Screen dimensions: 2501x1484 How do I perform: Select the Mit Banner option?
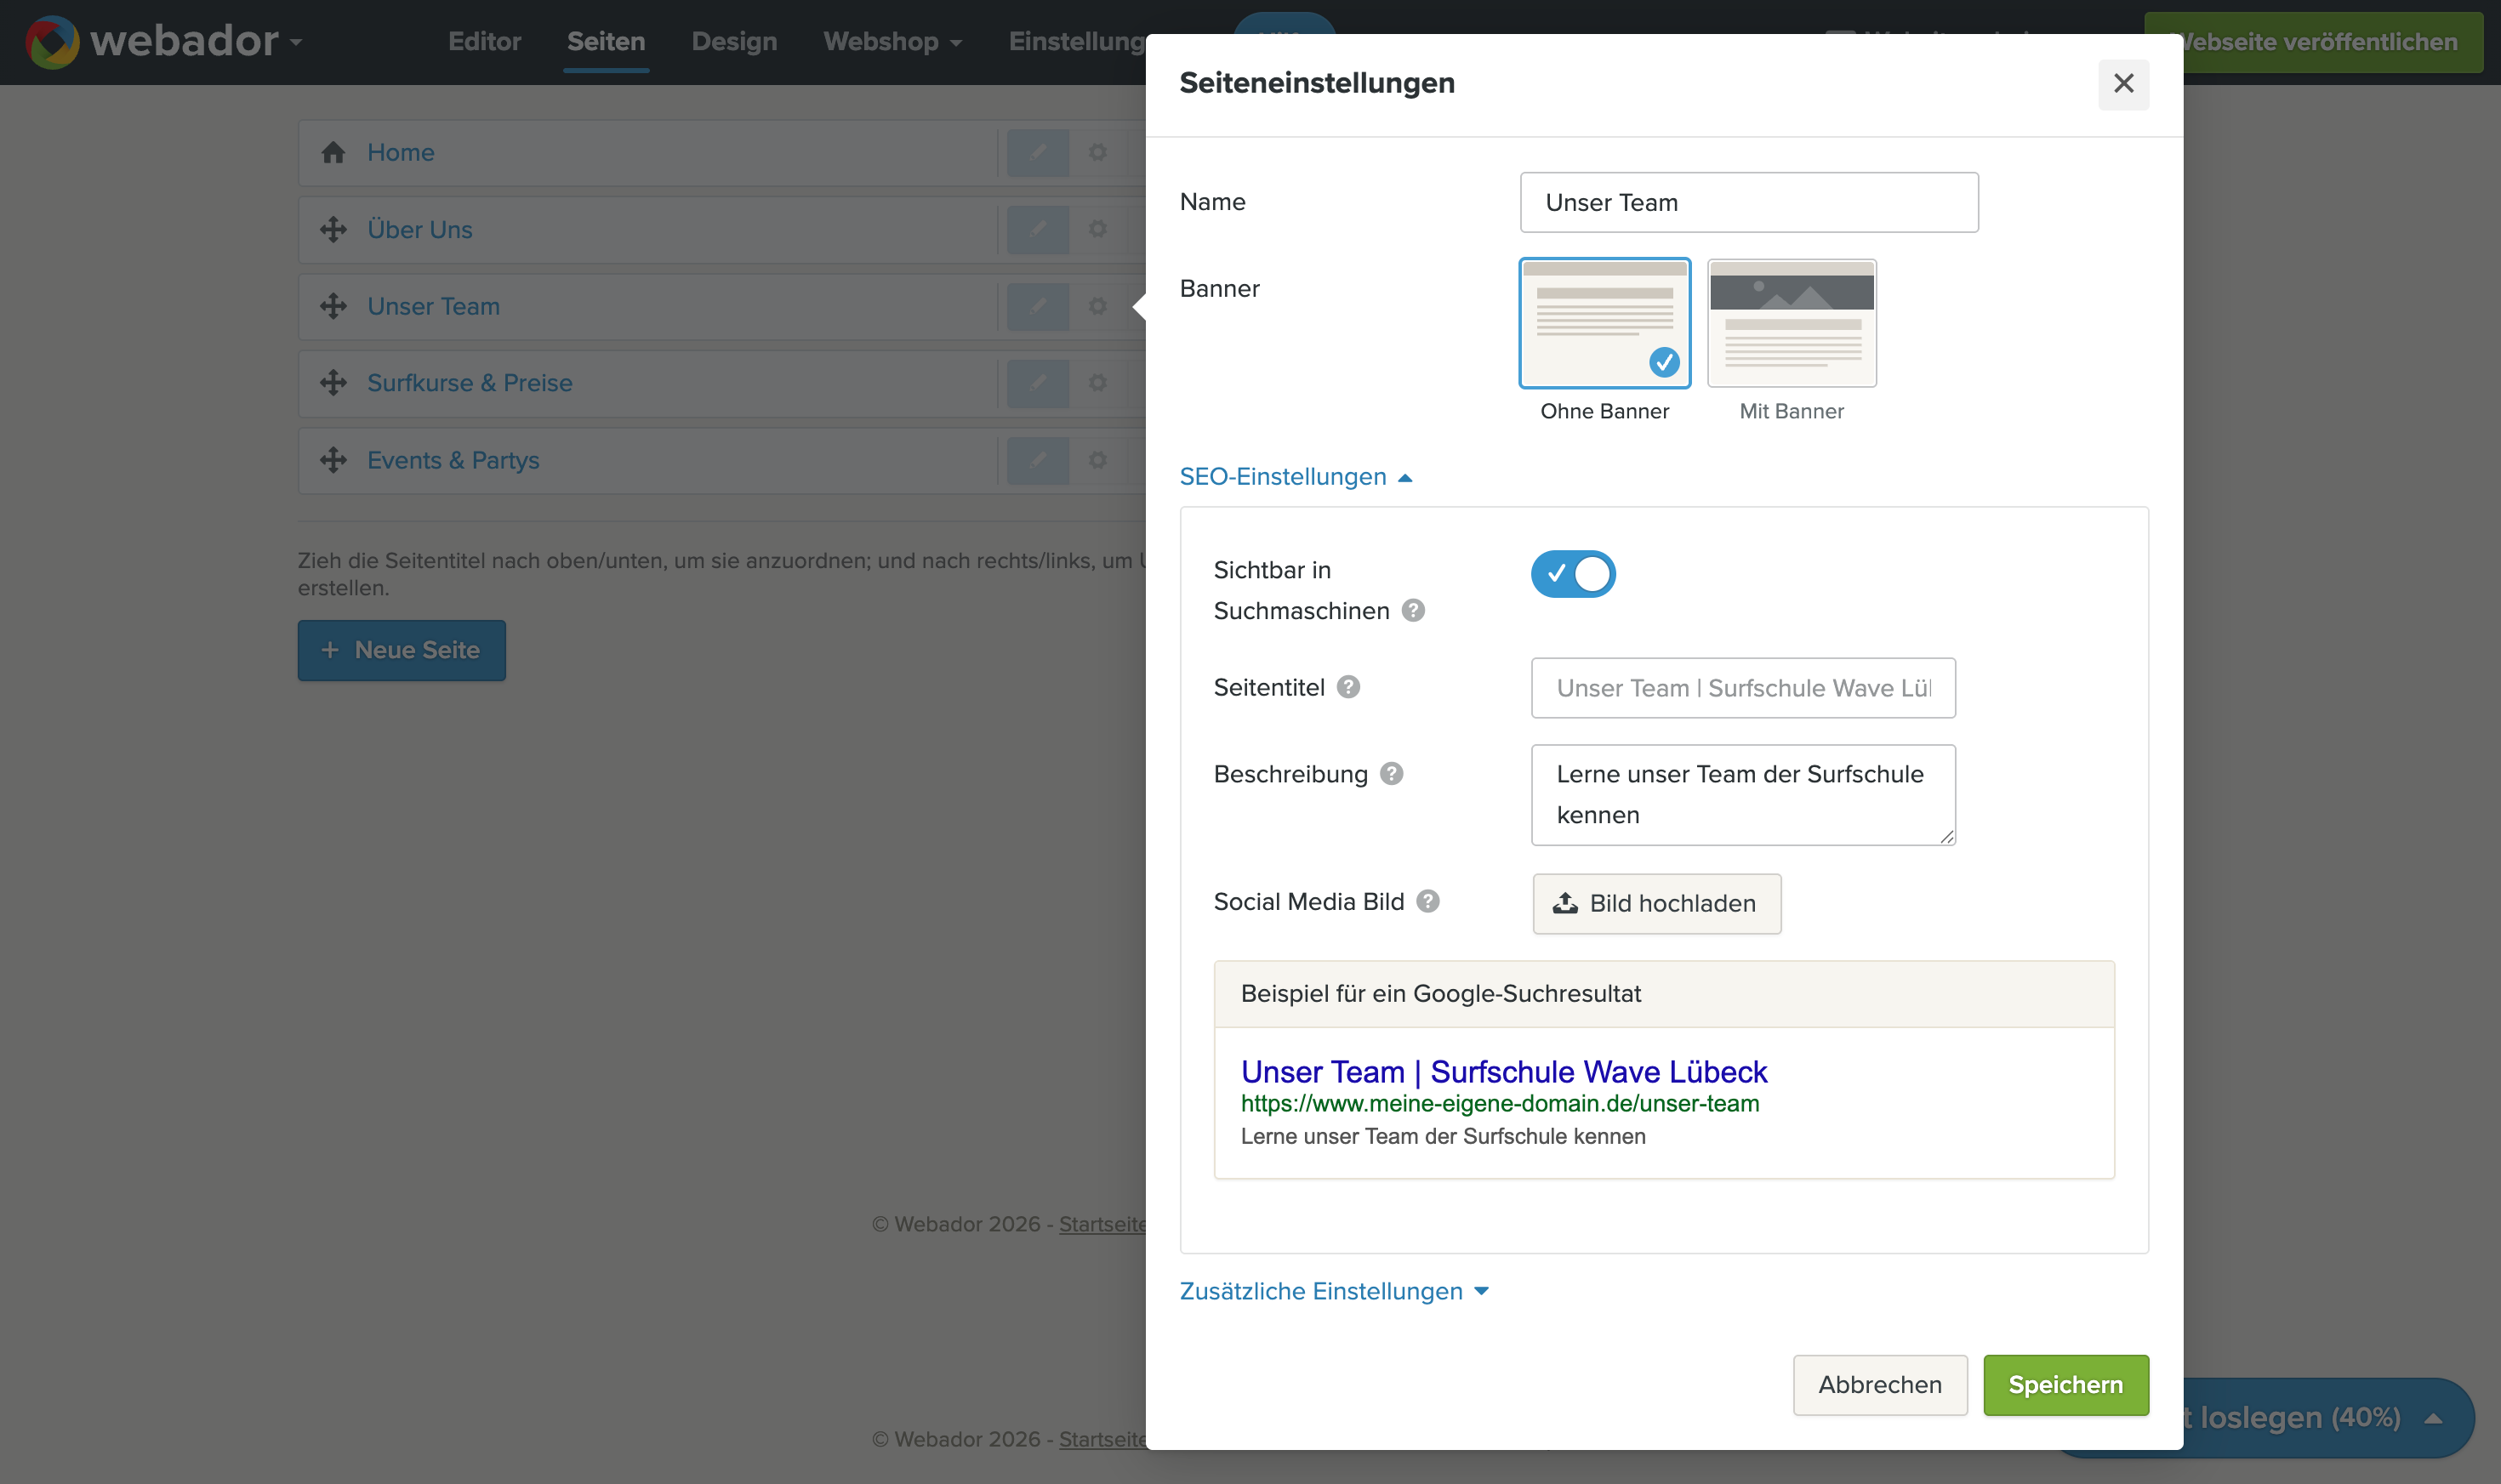point(1791,323)
